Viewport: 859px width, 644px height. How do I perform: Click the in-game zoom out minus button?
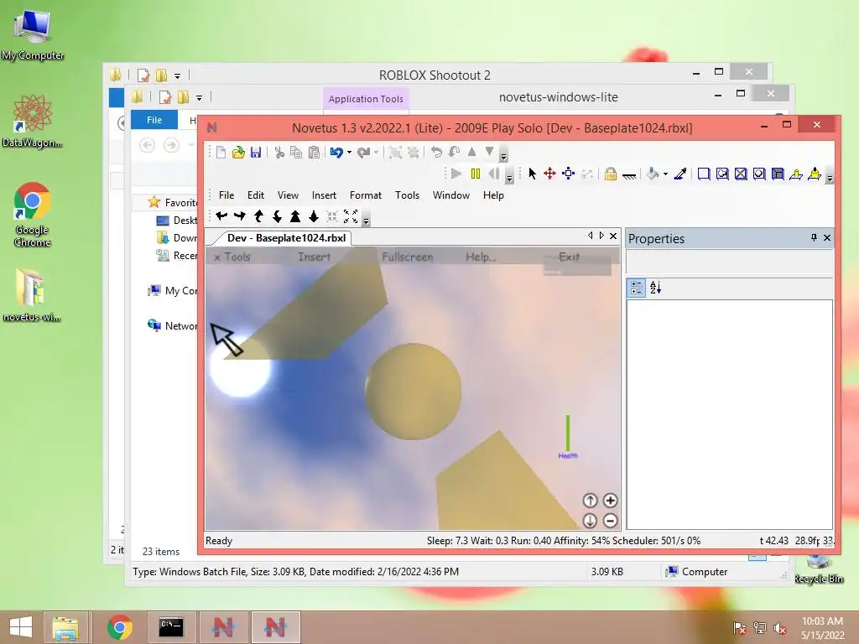[610, 520]
